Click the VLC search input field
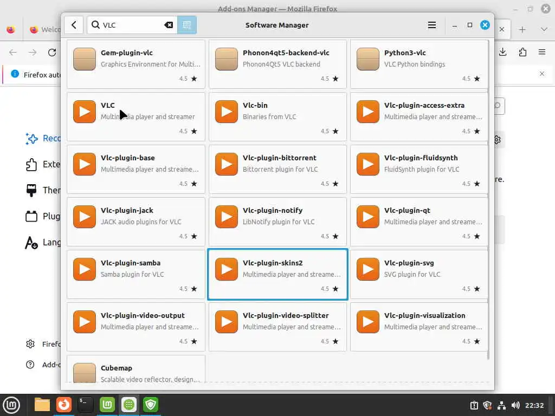Screen dimensions: 555x416 132,25
